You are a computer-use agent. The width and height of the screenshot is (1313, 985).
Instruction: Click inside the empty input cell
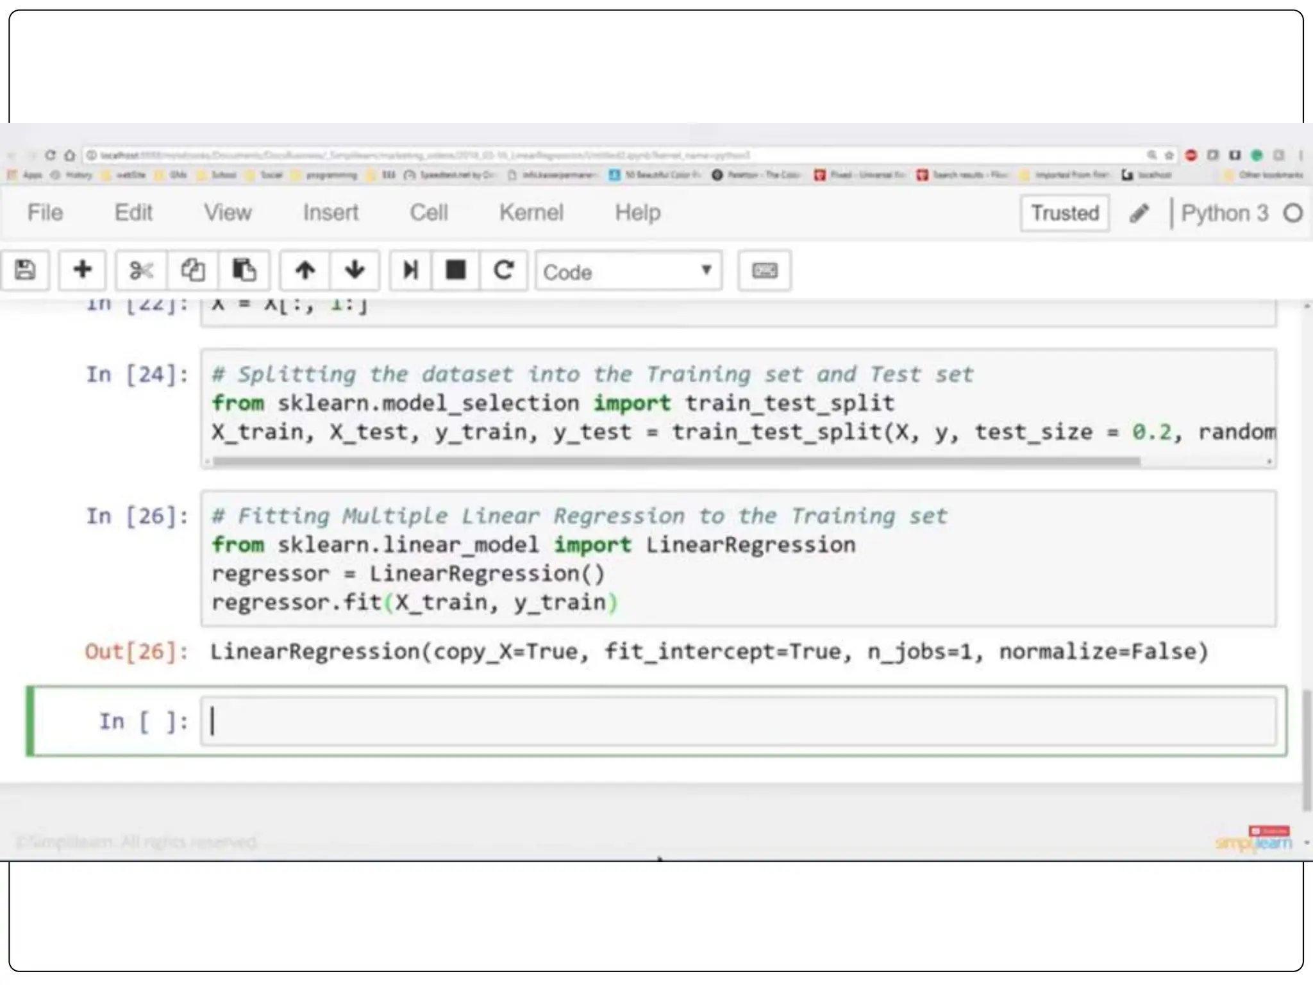[x=737, y=721]
